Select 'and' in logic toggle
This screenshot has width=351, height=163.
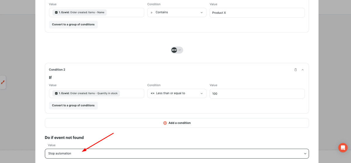174,50
